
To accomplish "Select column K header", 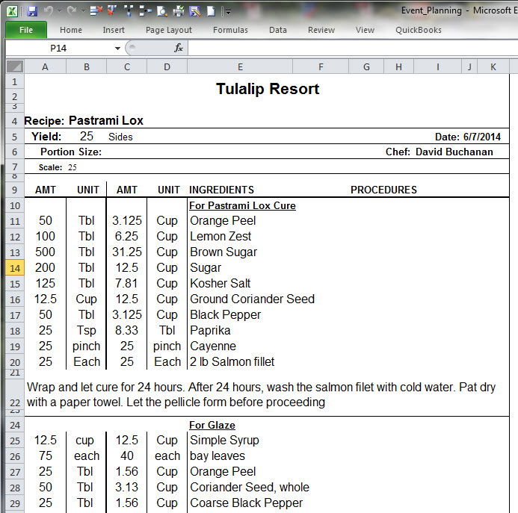I will pyautogui.click(x=493, y=67).
